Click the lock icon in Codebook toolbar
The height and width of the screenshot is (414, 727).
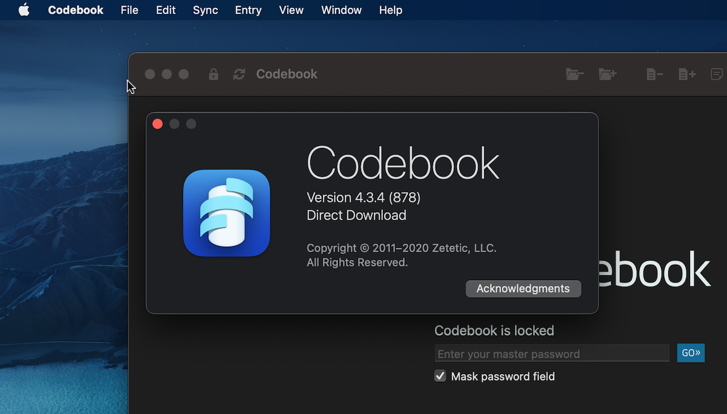point(213,74)
